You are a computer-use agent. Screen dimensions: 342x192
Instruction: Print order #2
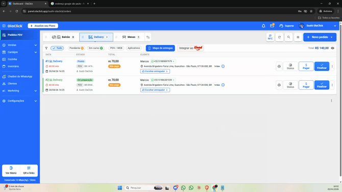(279, 85)
